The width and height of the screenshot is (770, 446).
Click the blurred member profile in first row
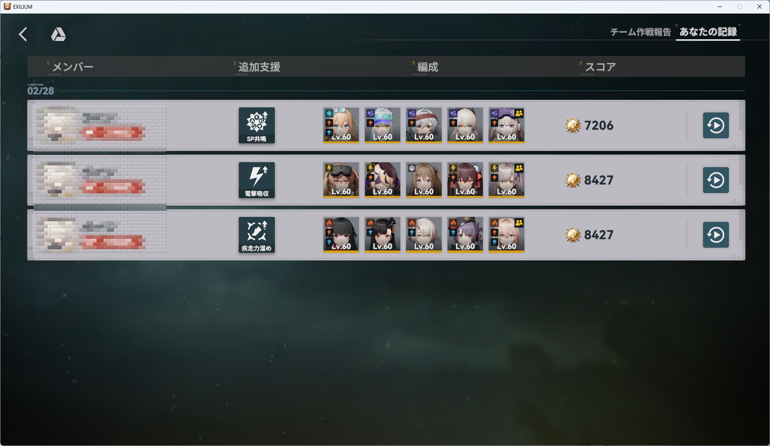[x=100, y=126]
